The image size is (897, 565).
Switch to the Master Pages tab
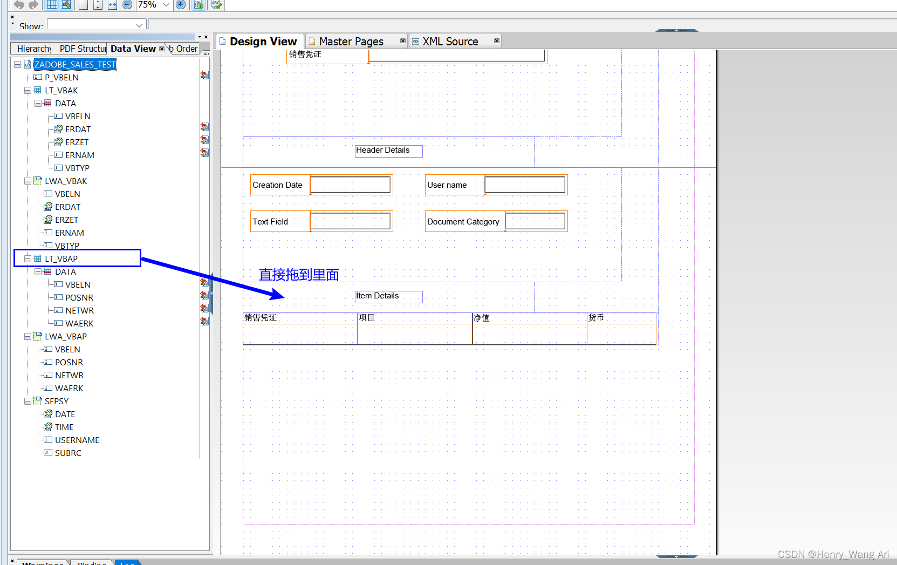click(x=351, y=40)
